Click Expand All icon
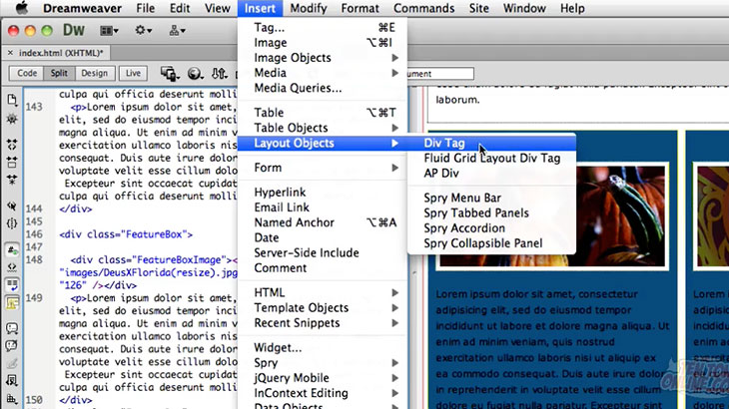 pyautogui.click(x=12, y=180)
